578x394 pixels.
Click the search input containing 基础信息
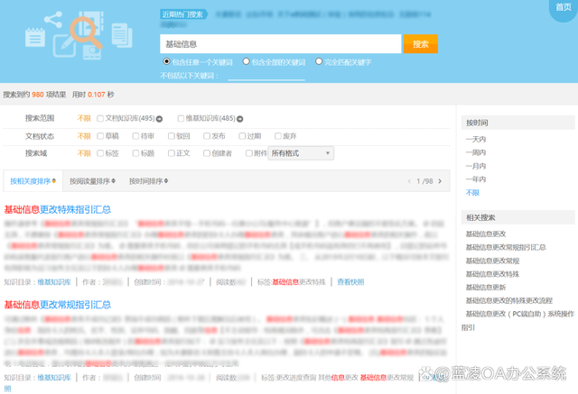280,44
